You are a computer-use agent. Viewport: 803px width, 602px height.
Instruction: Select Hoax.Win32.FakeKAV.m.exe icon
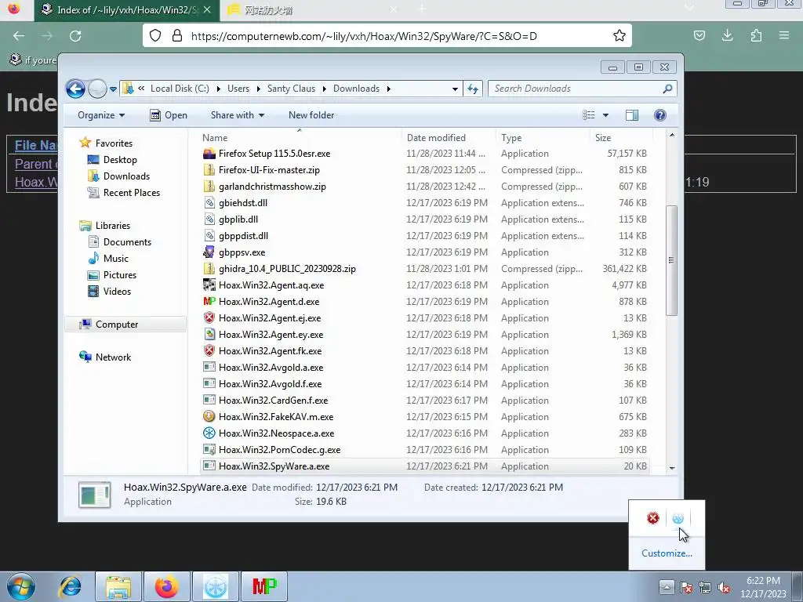pyautogui.click(x=209, y=417)
